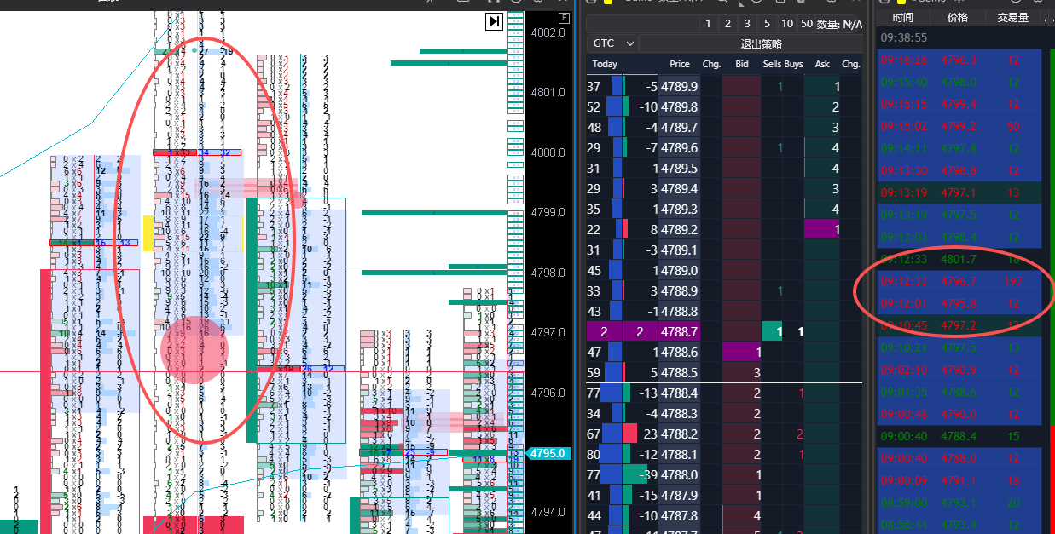The image size is (1055, 534).
Task: Click the 时间 column header
Action: click(903, 18)
